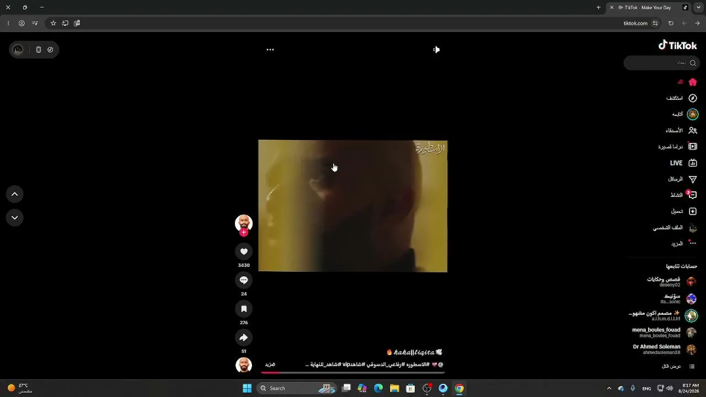Image resolution: width=706 pixels, height=397 pixels.
Task: Open the browser three-dot menu
Action: (x=8, y=23)
